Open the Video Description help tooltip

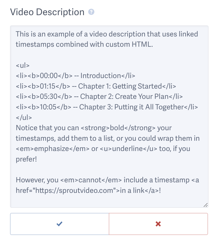click(x=92, y=12)
